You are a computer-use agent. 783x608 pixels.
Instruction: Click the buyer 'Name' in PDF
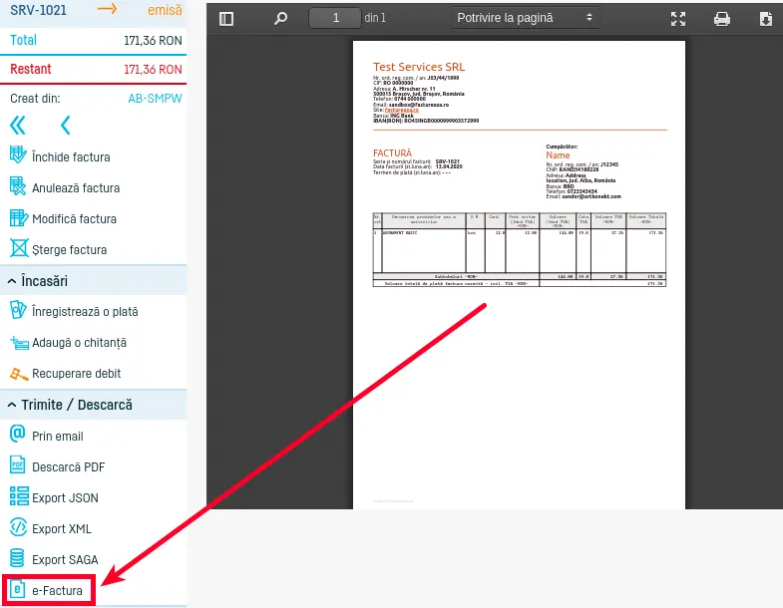click(558, 155)
